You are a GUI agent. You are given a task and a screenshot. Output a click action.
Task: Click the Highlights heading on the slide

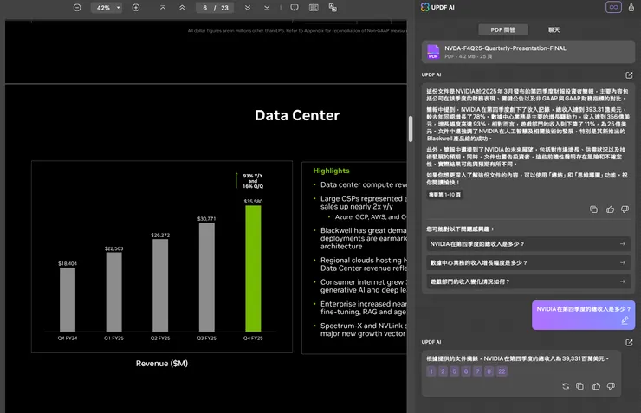(331, 171)
